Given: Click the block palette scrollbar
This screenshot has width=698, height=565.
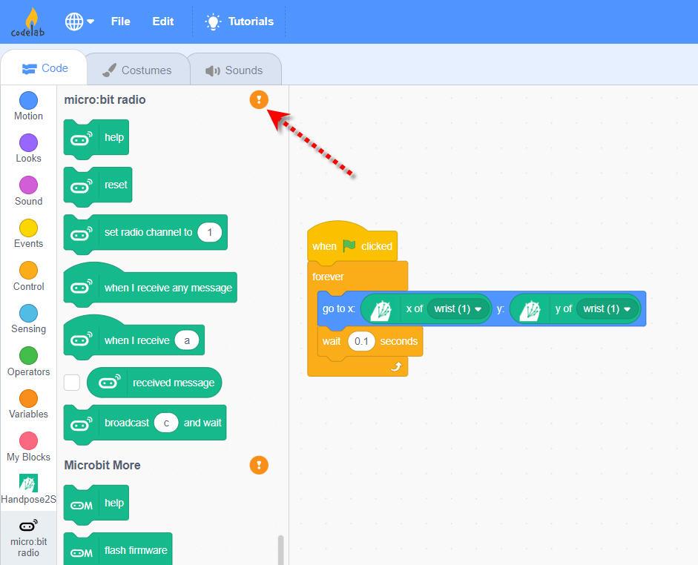Looking at the screenshot, I should (x=280, y=550).
